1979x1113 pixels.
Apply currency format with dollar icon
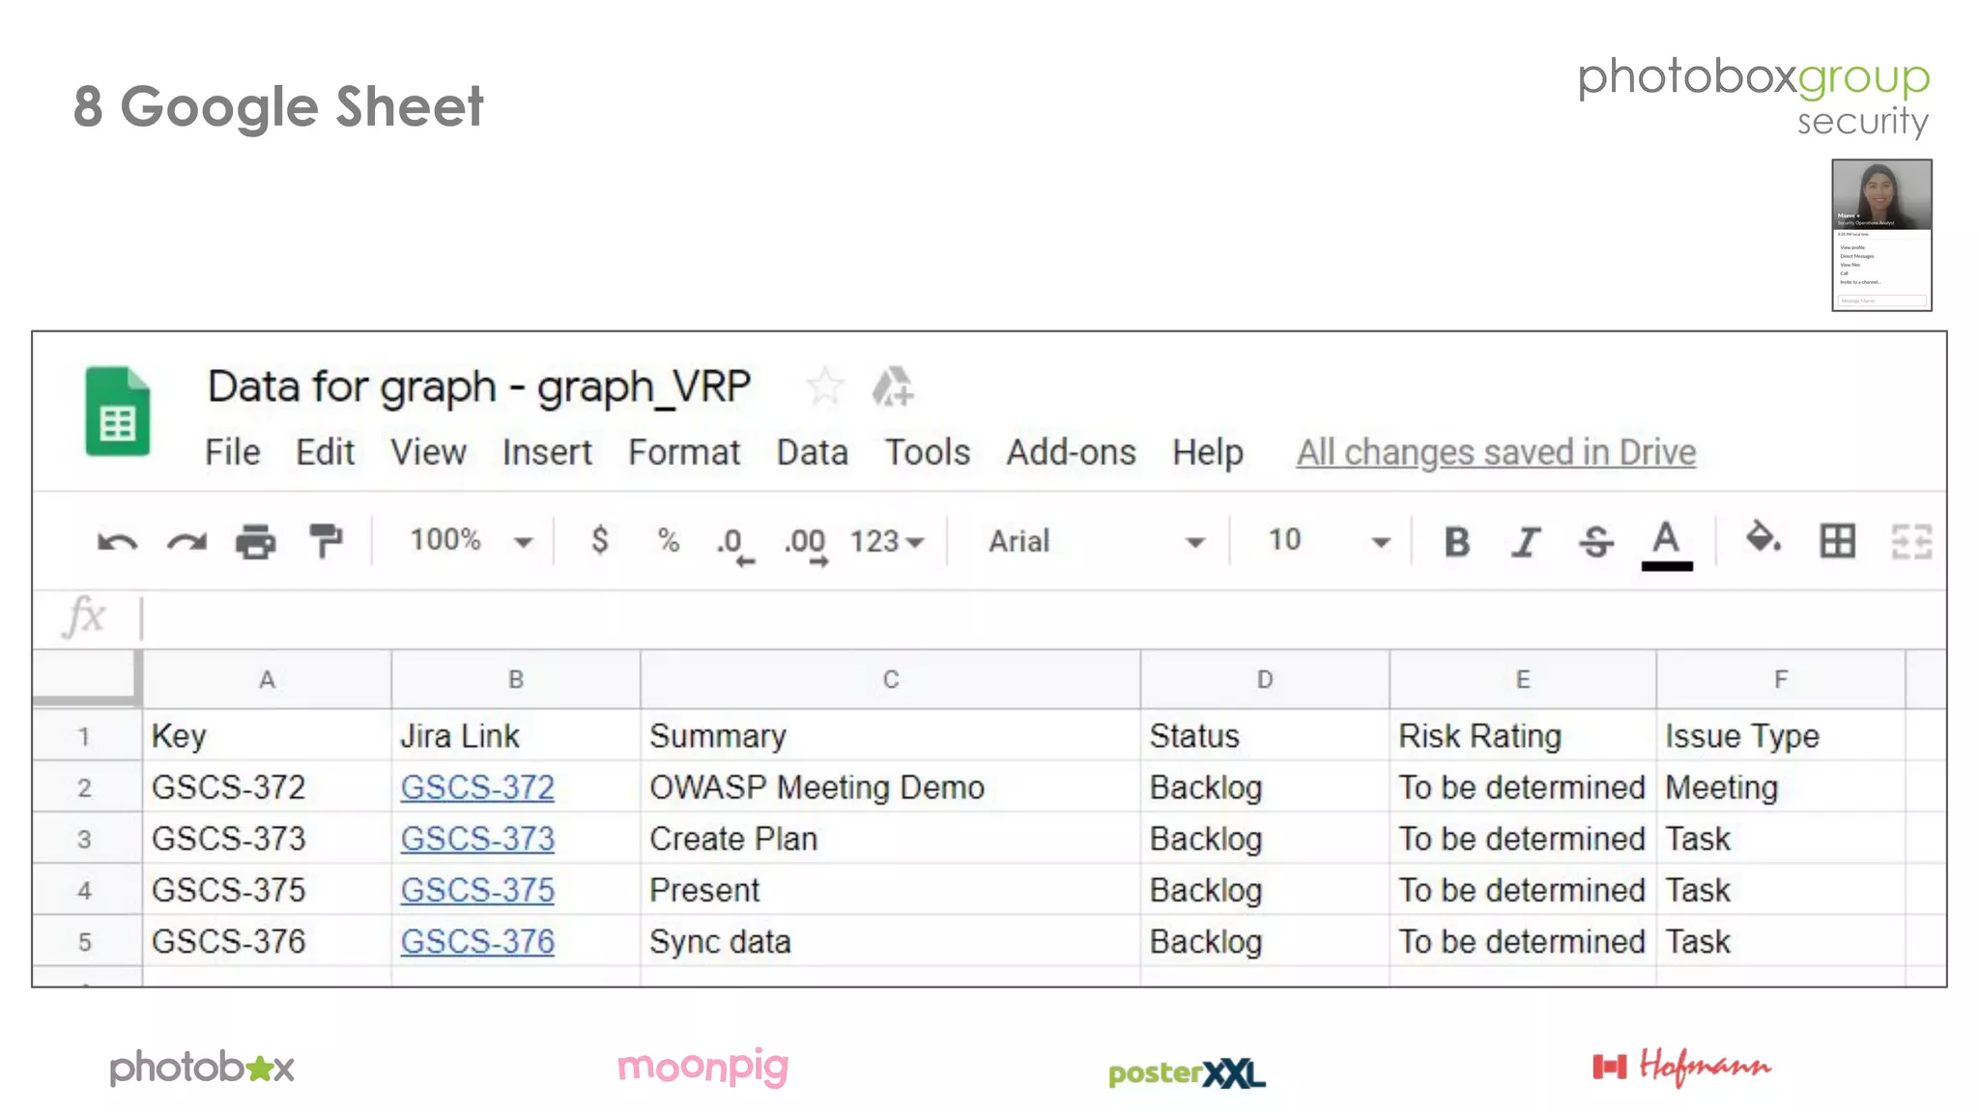click(599, 540)
